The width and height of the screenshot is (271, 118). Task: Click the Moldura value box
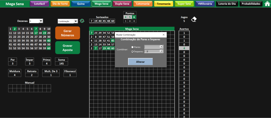pos(15,75)
